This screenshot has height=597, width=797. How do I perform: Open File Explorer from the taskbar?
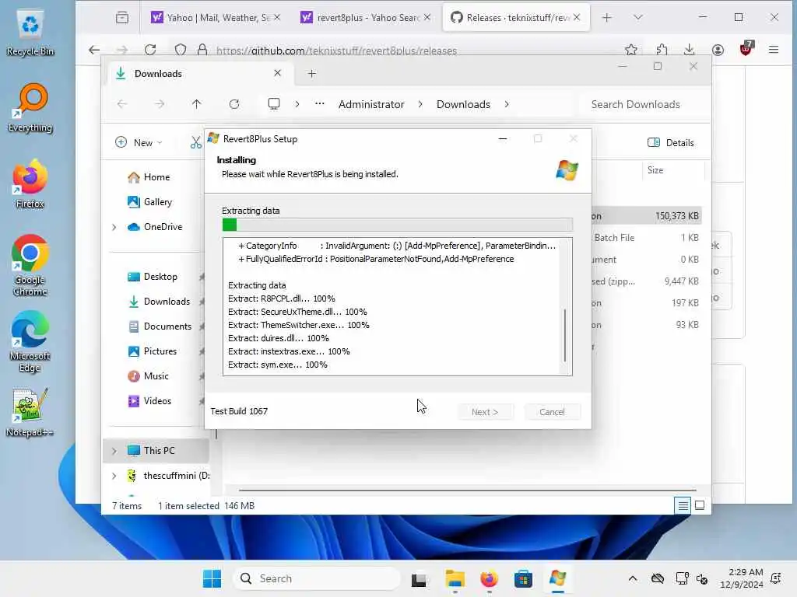[x=455, y=578]
